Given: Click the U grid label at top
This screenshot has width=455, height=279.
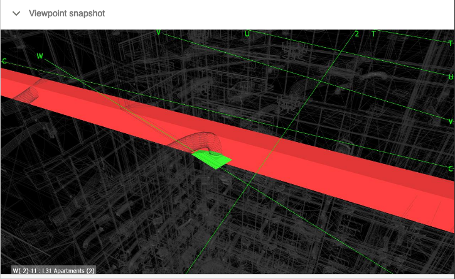Looking at the screenshot, I should [x=247, y=33].
